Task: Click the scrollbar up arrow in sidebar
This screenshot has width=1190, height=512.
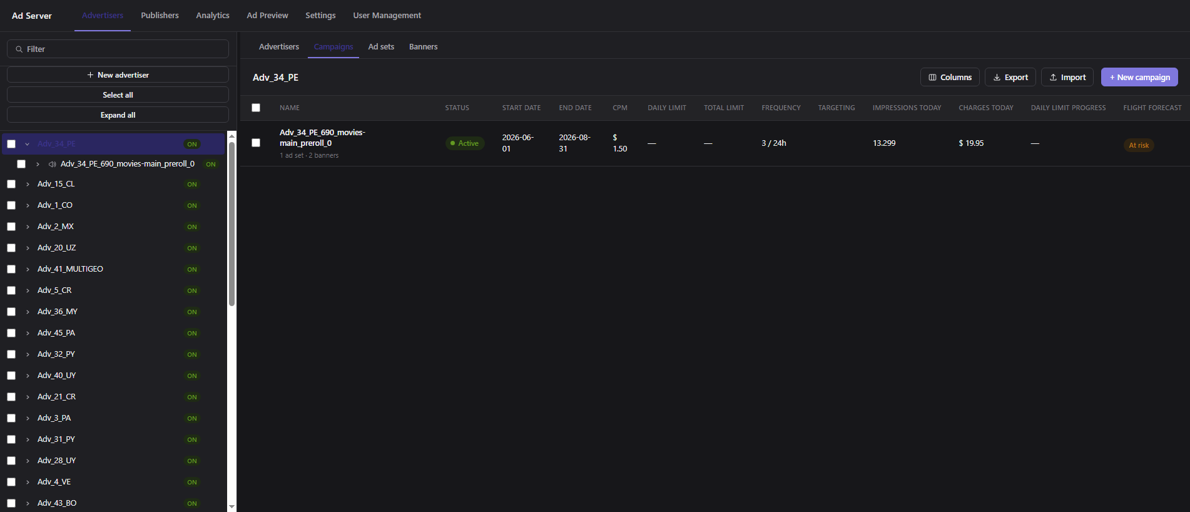Action: (231, 135)
